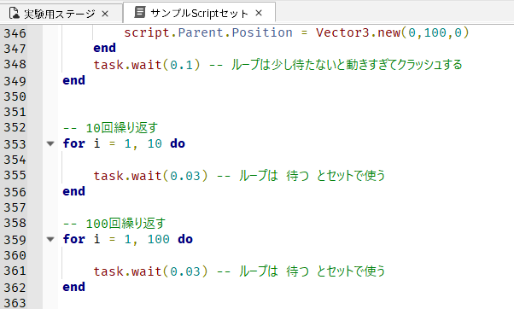
Task: Click script.Parent.Position on line 346
Action: (207, 32)
